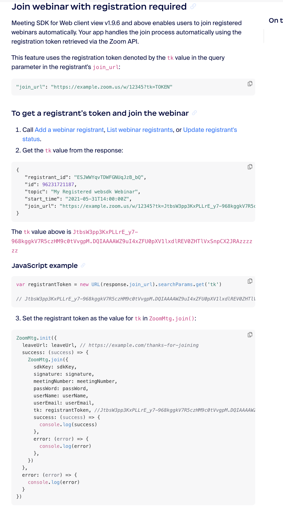Click the id value 96231721187 in the JSON
283x522 pixels.
point(57,185)
